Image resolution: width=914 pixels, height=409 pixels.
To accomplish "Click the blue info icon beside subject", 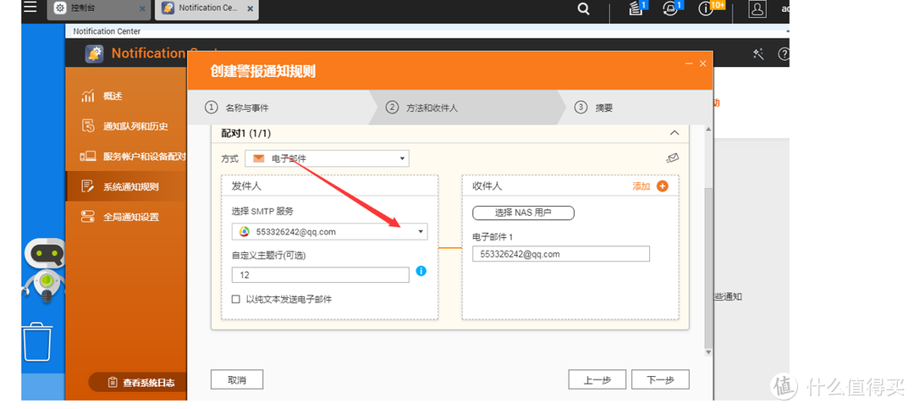I will coord(421,271).
